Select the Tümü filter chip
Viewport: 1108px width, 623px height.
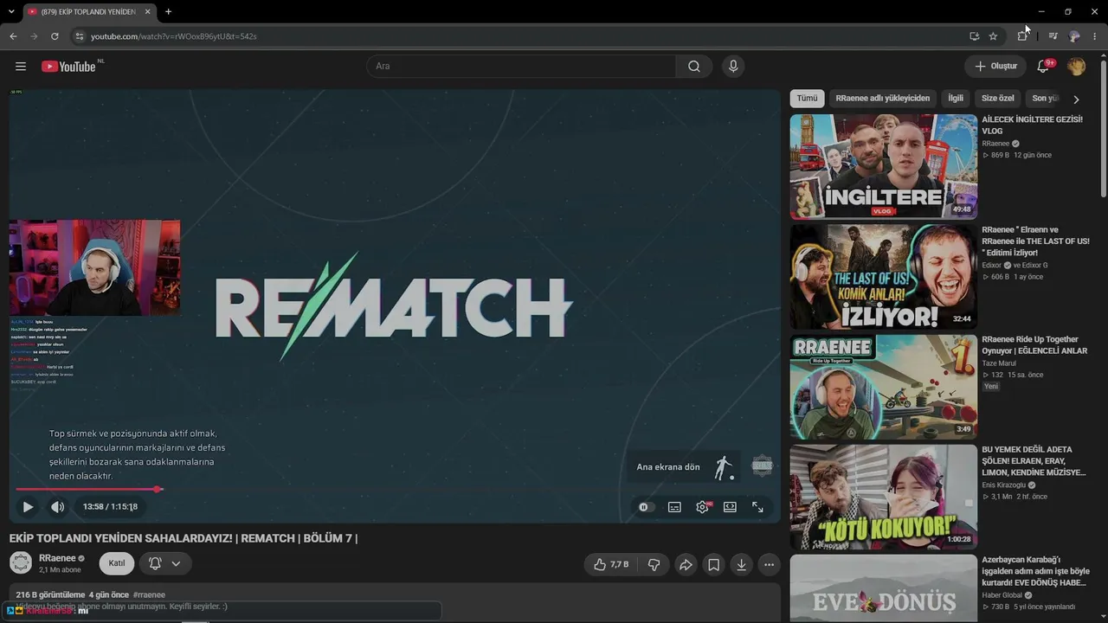tap(807, 99)
